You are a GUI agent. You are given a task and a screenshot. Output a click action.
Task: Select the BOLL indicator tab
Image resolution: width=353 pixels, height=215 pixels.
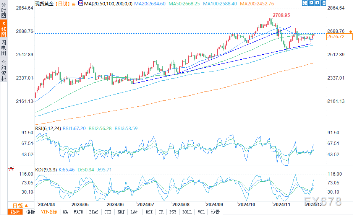coord(187,212)
